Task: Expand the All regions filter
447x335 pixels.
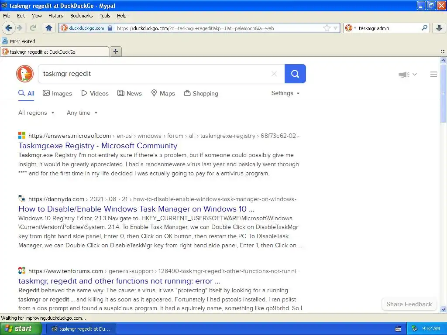Action: tap(36, 113)
